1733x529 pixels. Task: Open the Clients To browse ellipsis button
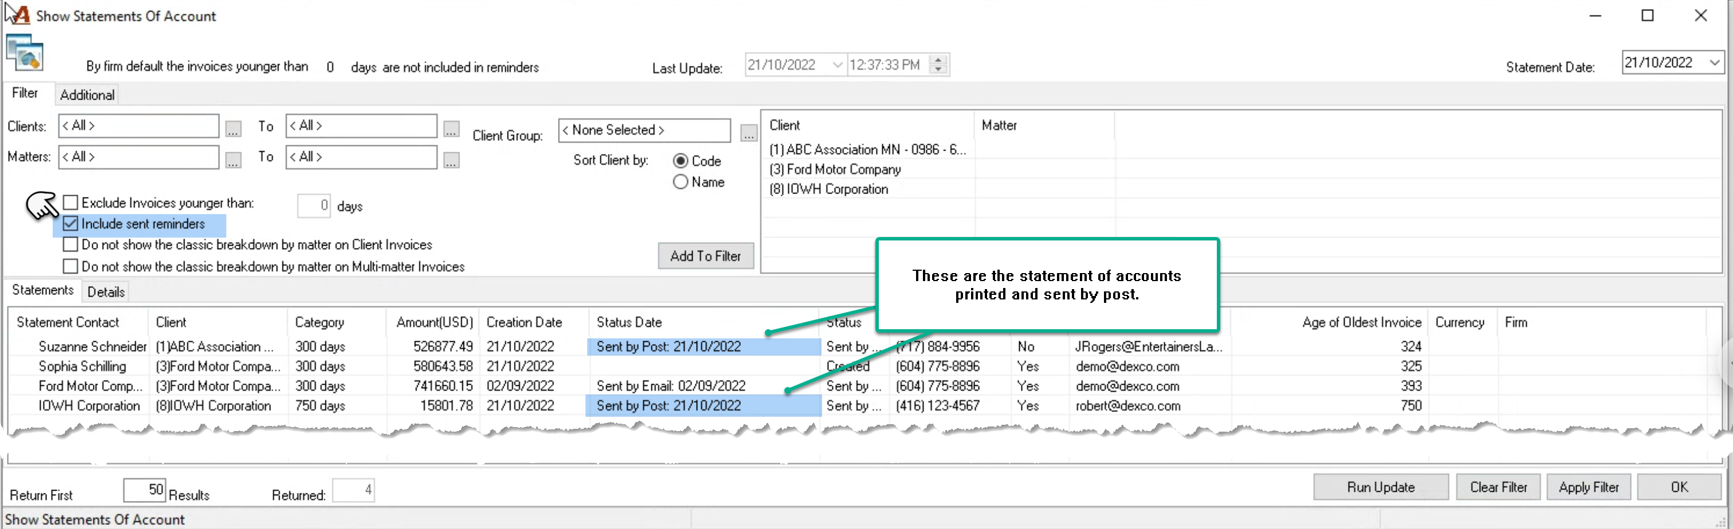451,128
